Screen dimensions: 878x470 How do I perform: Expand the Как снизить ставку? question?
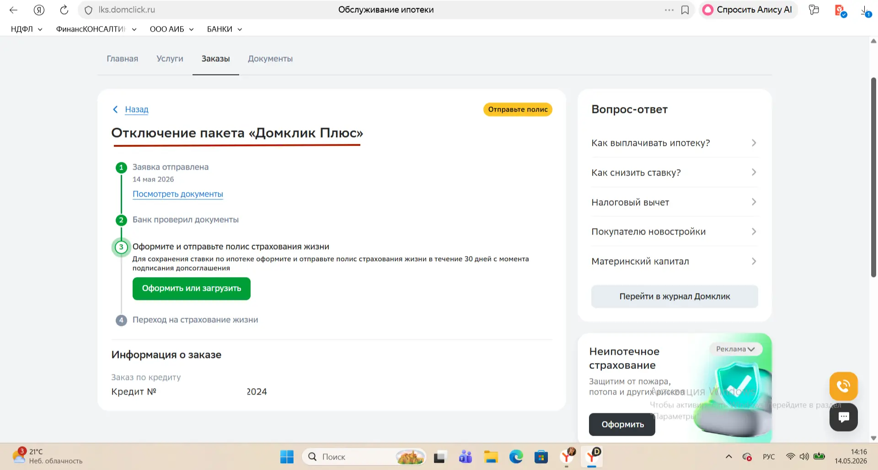(675, 172)
